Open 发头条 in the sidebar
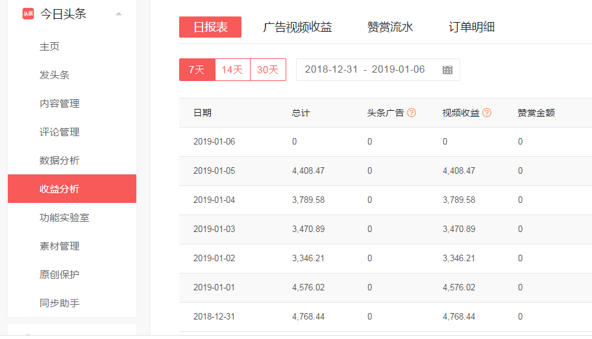The height and width of the screenshot is (339, 592). [55, 75]
